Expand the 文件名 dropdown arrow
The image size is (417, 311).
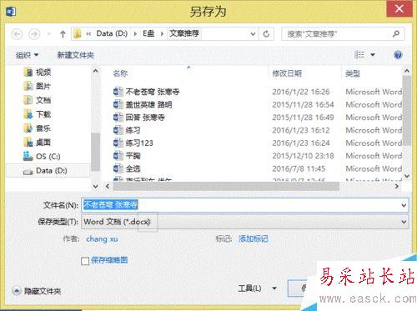coord(404,205)
